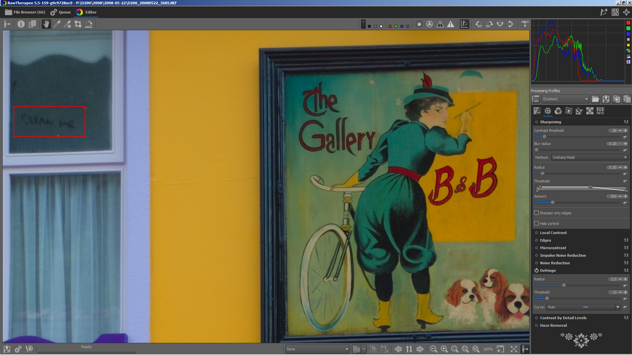The image size is (632, 355).
Task: Adjust the sharpening Amount slider
Action: (x=553, y=202)
